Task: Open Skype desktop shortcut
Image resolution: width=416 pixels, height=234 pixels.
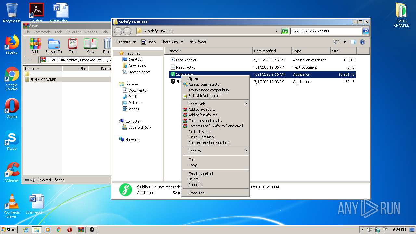Action: (x=12, y=140)
